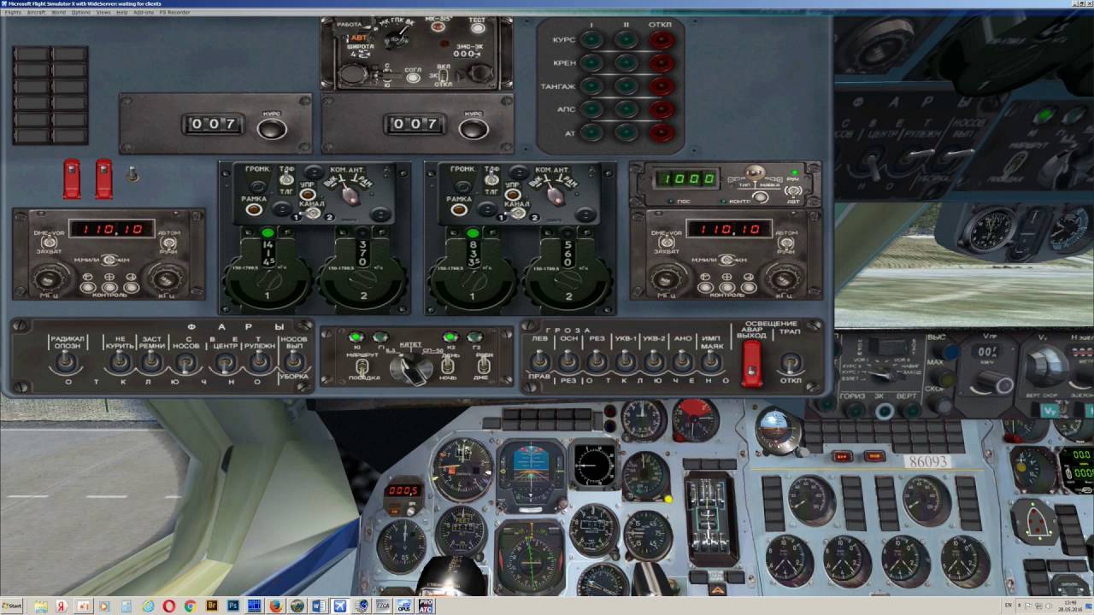This screenshot has width=1094, height=615.
Task: Click the right 007 course counter
Action: (415, 124)
